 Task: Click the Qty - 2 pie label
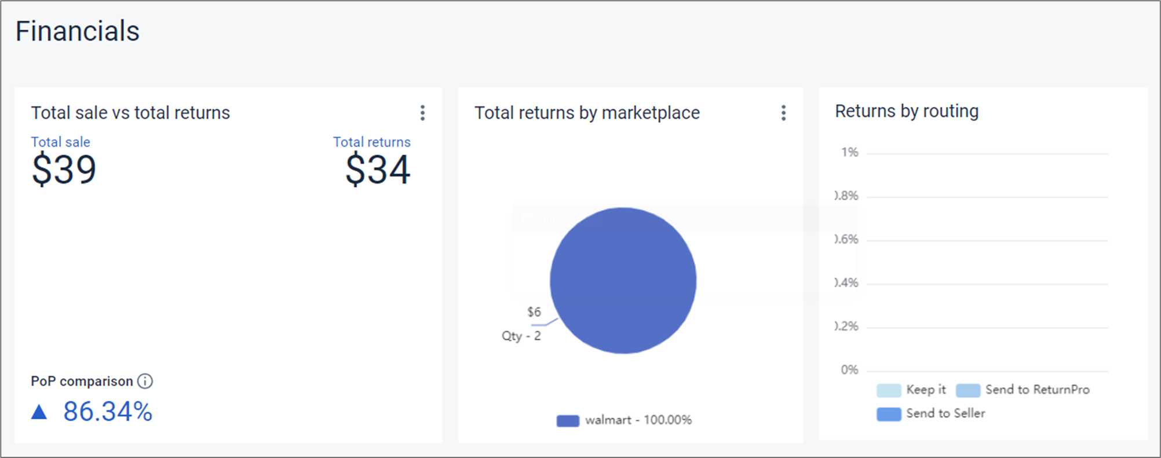521,336
